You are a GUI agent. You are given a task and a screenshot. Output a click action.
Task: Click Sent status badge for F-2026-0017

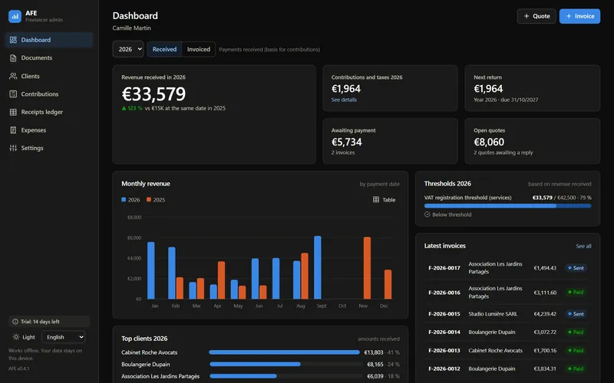pos(576,268)
